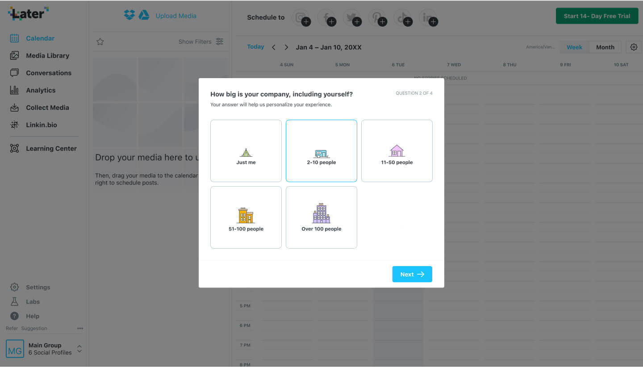
Task: Expand the Main Group profile switcher
Action: [79, 349]
